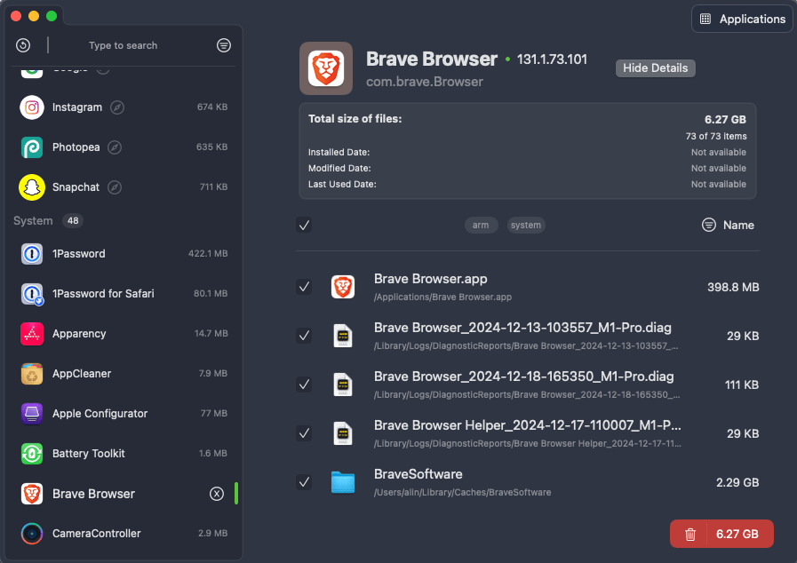Click the trash icon in remove button
Screen dimensions: 797x563
690,535
